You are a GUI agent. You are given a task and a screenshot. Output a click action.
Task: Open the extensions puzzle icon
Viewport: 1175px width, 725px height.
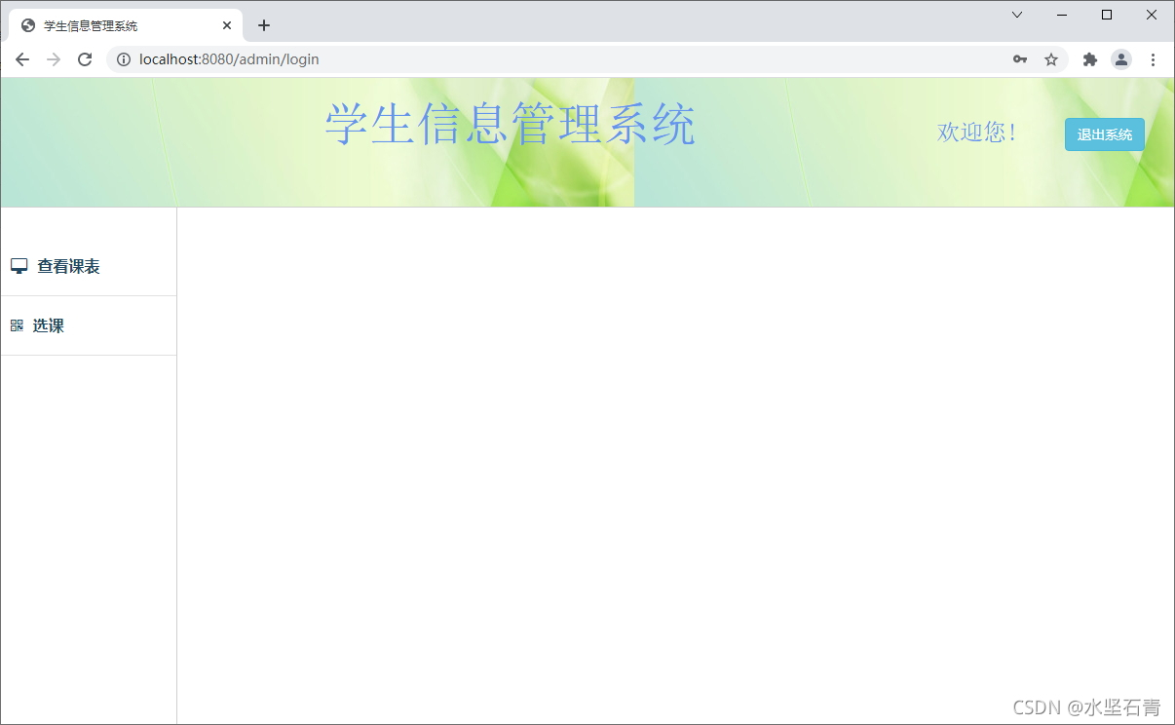pos(1090,59)
